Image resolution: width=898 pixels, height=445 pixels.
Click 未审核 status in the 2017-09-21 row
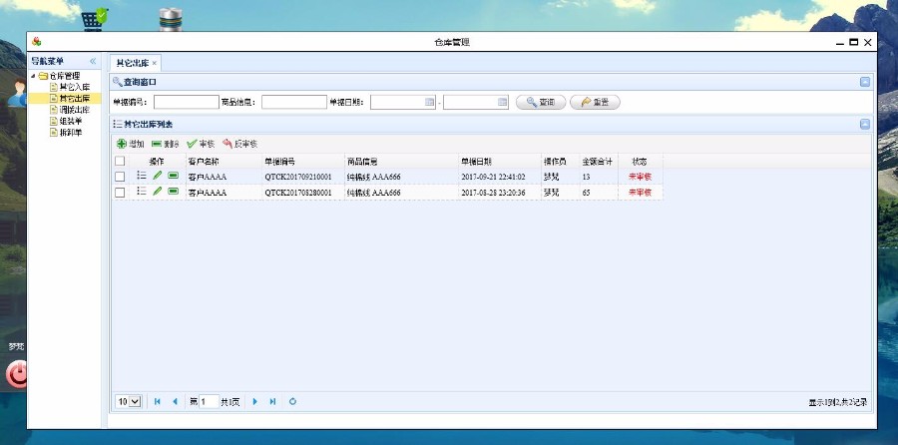pos(640,177)
